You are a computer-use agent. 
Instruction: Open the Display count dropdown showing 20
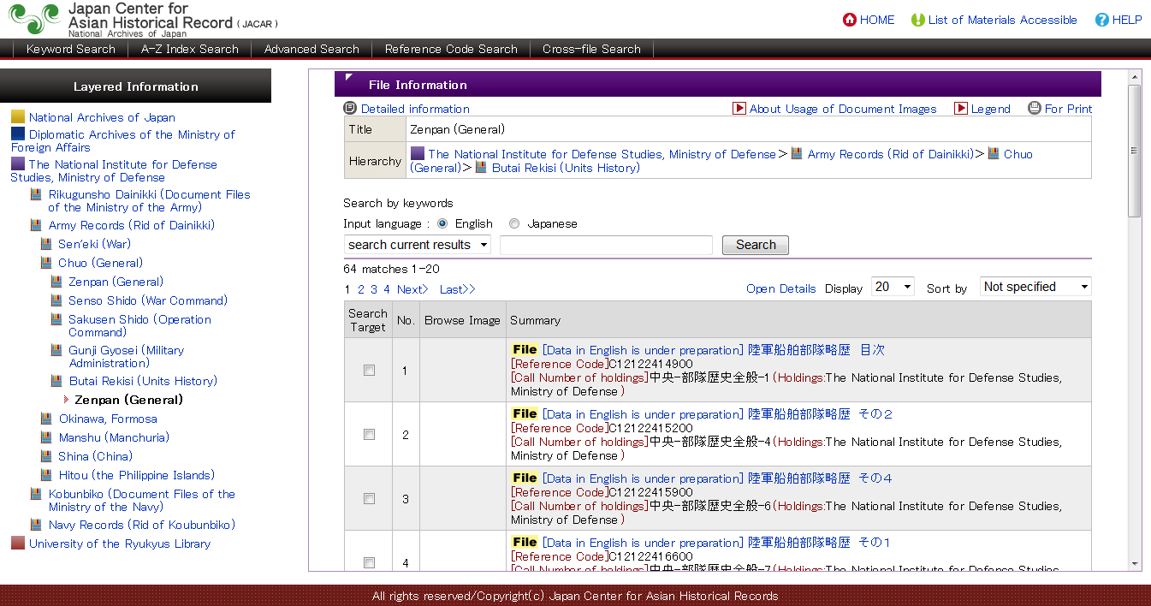point(893,287)
